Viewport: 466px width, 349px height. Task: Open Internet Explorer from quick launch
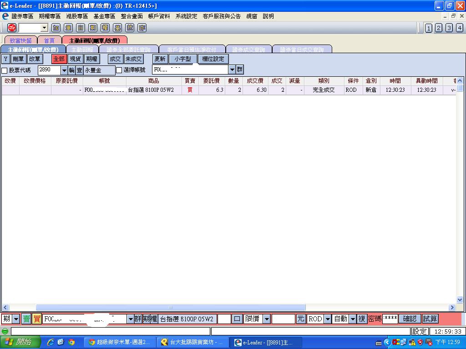point(51,342)
